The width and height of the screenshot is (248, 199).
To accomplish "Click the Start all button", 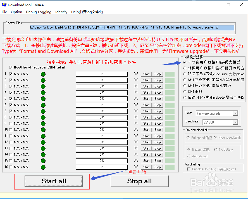I will click(54, 181).
